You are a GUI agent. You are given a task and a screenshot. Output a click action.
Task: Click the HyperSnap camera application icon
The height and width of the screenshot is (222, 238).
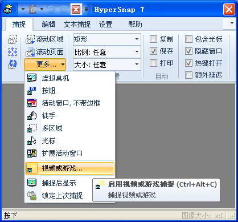(8, 9)
